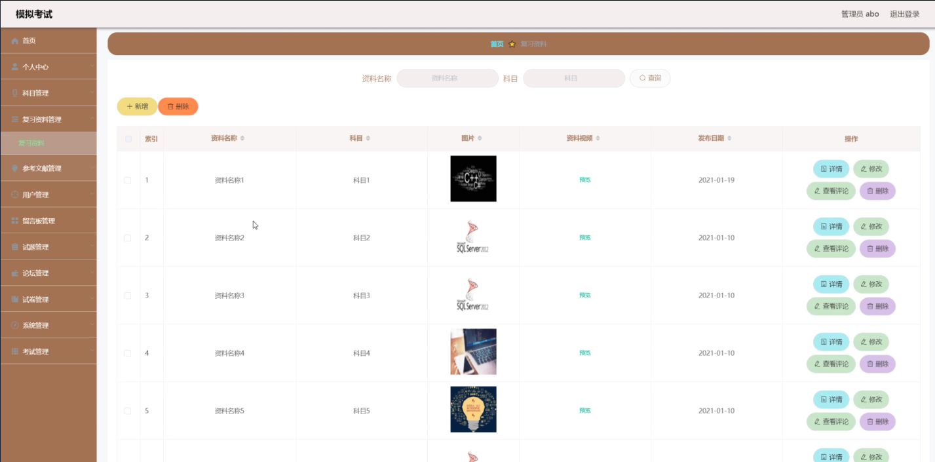The image size is (935, 462).
Task: Click purple 删除 for row 资料名称5
Action: tap(877, 422)
